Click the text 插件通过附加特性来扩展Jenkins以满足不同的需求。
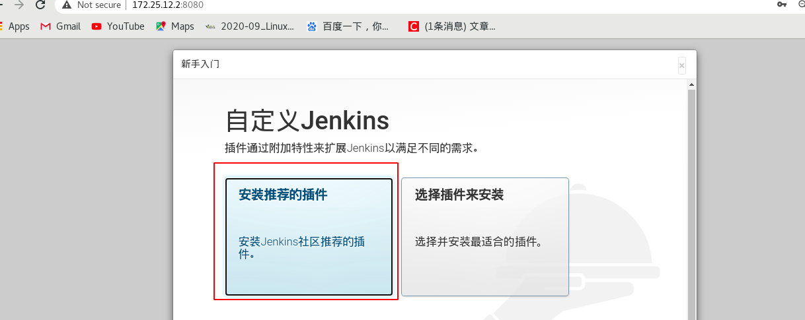 coord(352,148)
